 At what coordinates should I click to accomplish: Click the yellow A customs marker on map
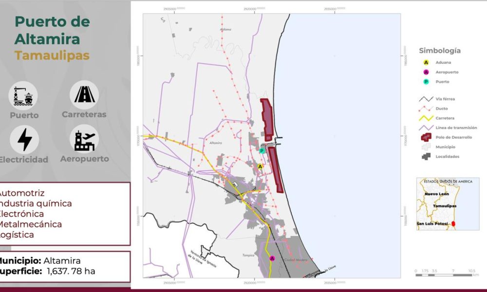click(260, 166)
